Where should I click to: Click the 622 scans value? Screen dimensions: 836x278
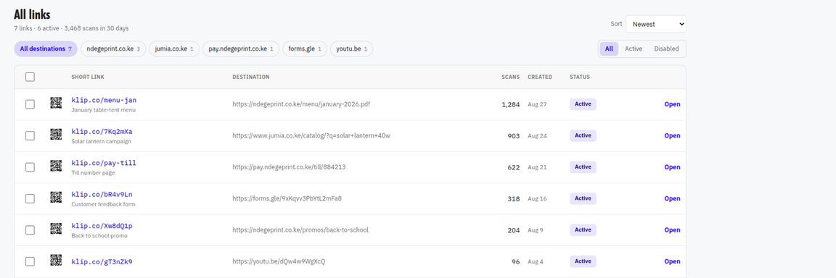point(514,167)
